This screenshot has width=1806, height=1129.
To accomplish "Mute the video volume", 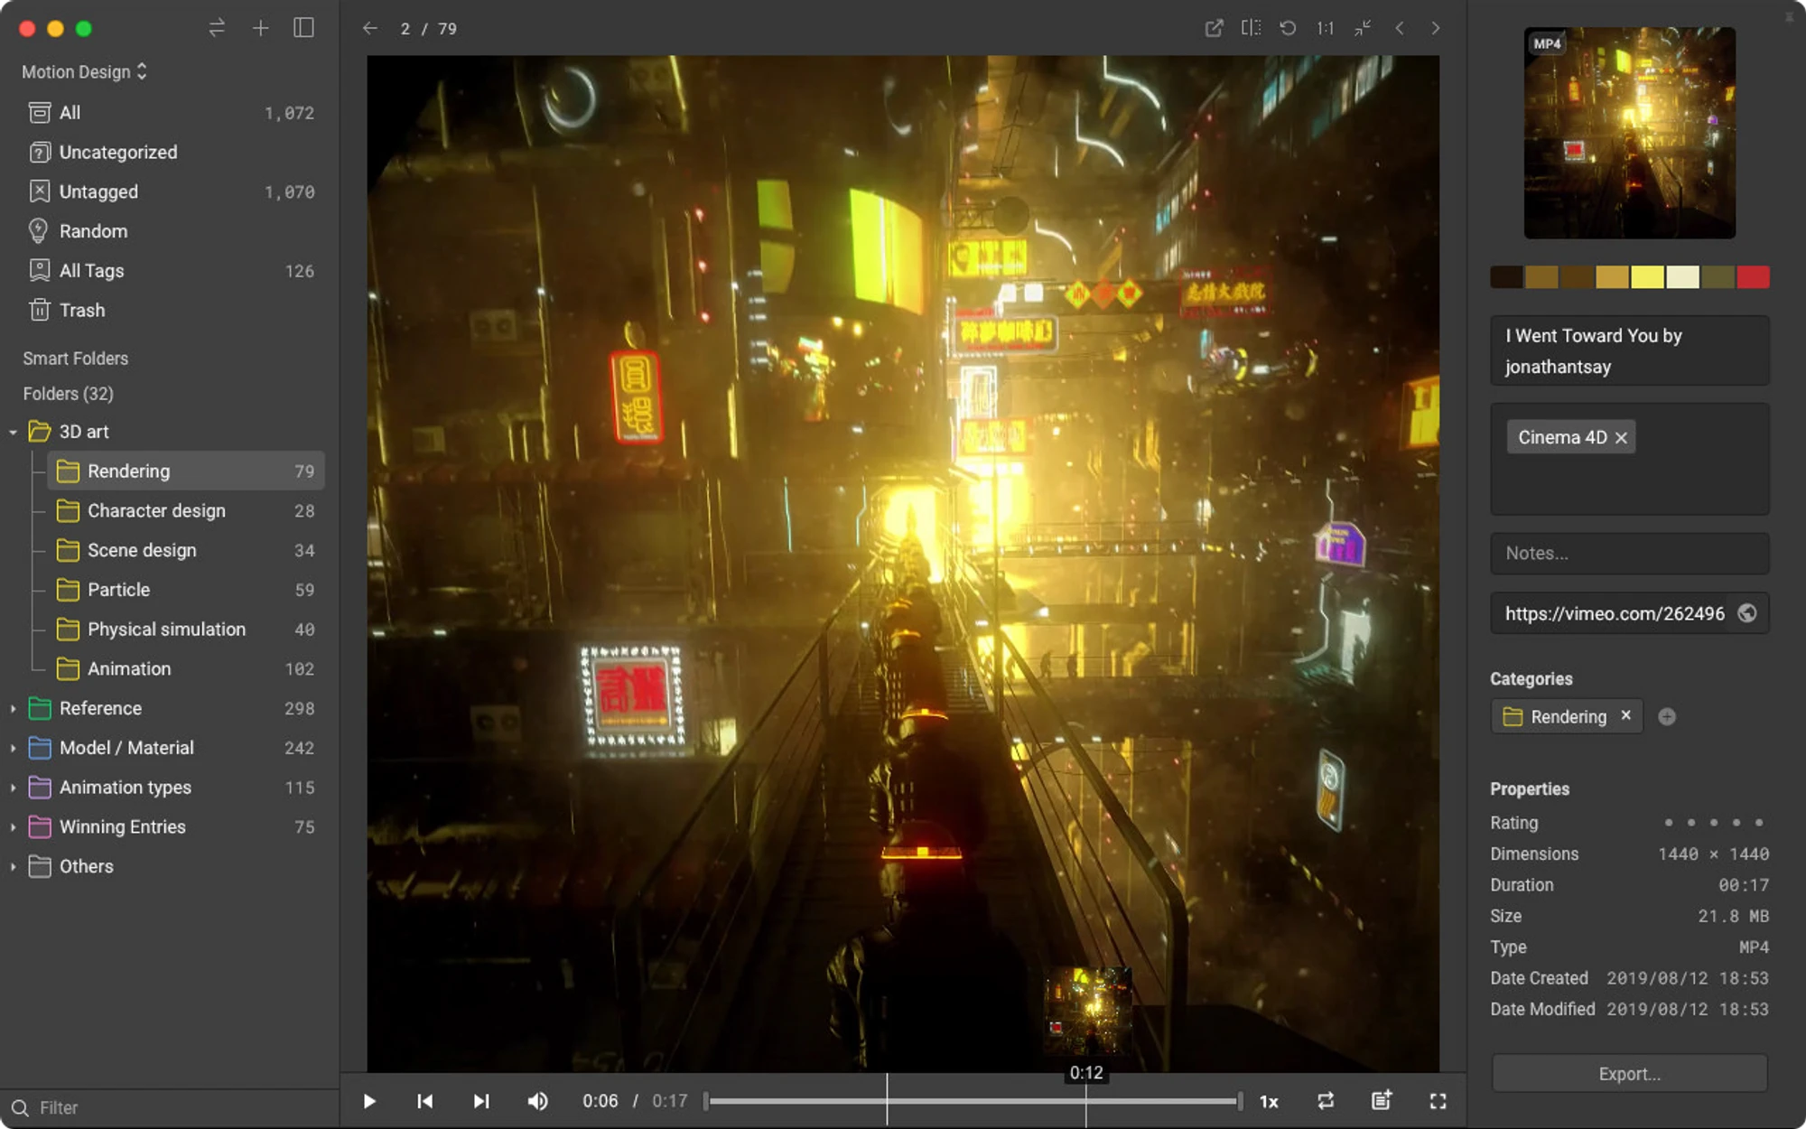I will (537, 1101).
